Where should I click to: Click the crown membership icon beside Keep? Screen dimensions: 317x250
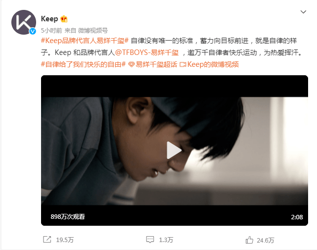tap(64, 19)
